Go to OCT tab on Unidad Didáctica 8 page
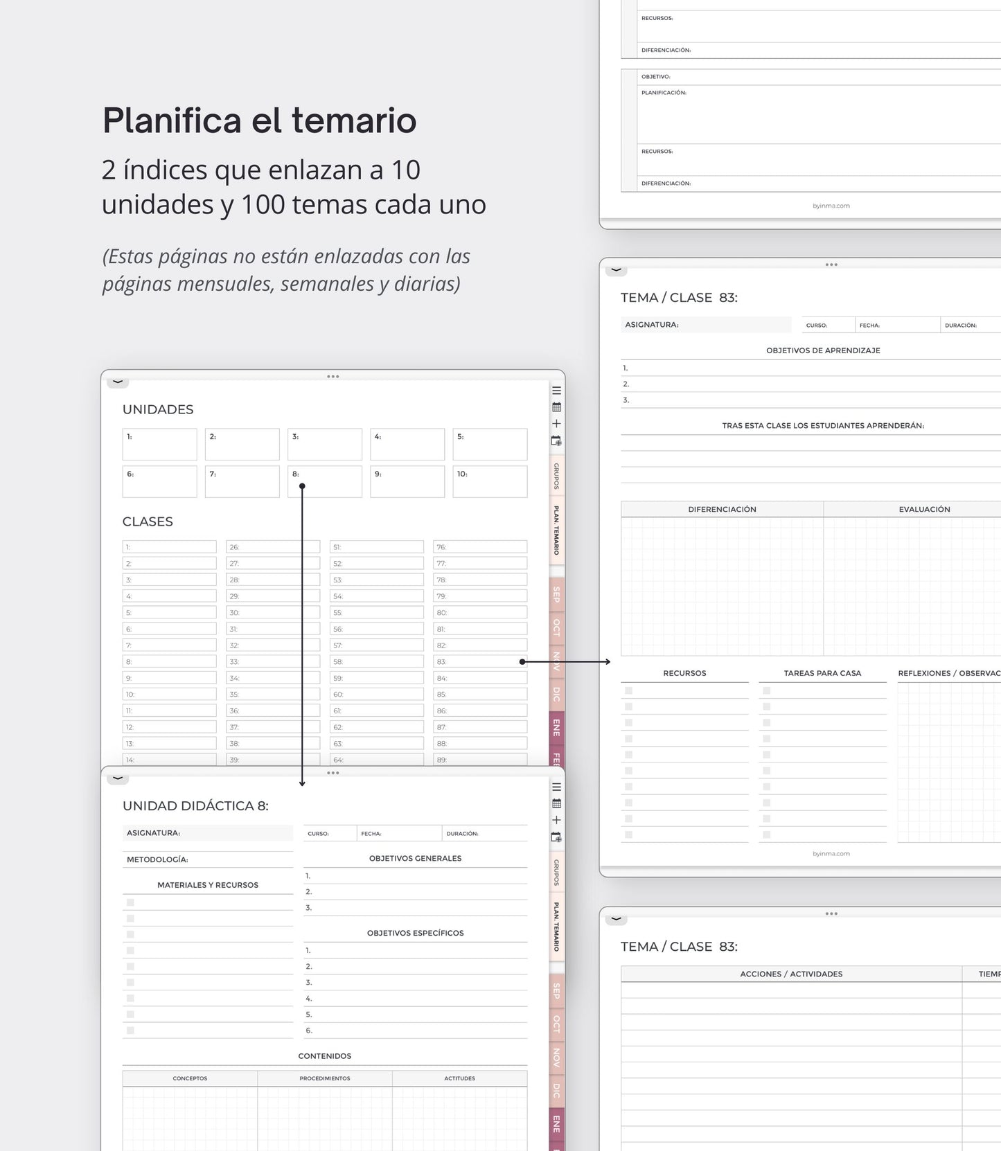This screenshot has width=1001, height=1151. (x=556, y=1024)
